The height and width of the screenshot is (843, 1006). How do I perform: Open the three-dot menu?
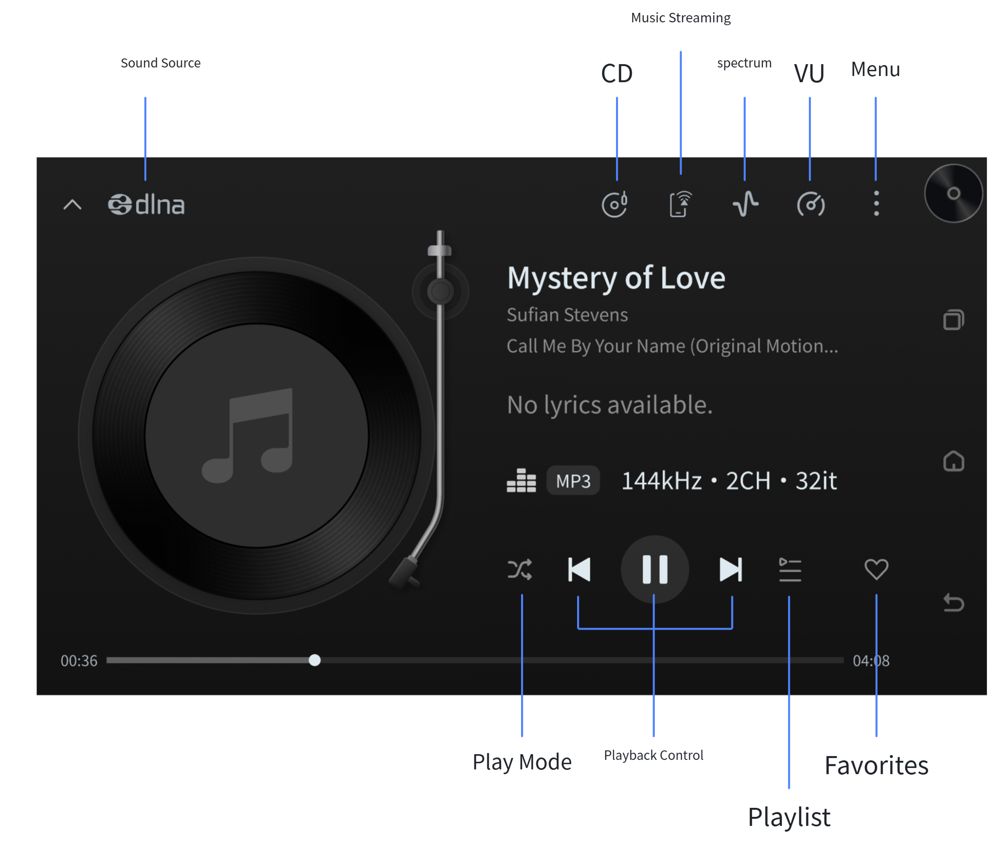coord(876,204)
